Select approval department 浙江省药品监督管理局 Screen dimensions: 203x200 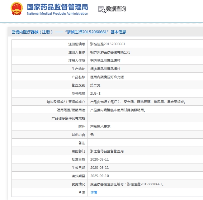tap(107, 151)
